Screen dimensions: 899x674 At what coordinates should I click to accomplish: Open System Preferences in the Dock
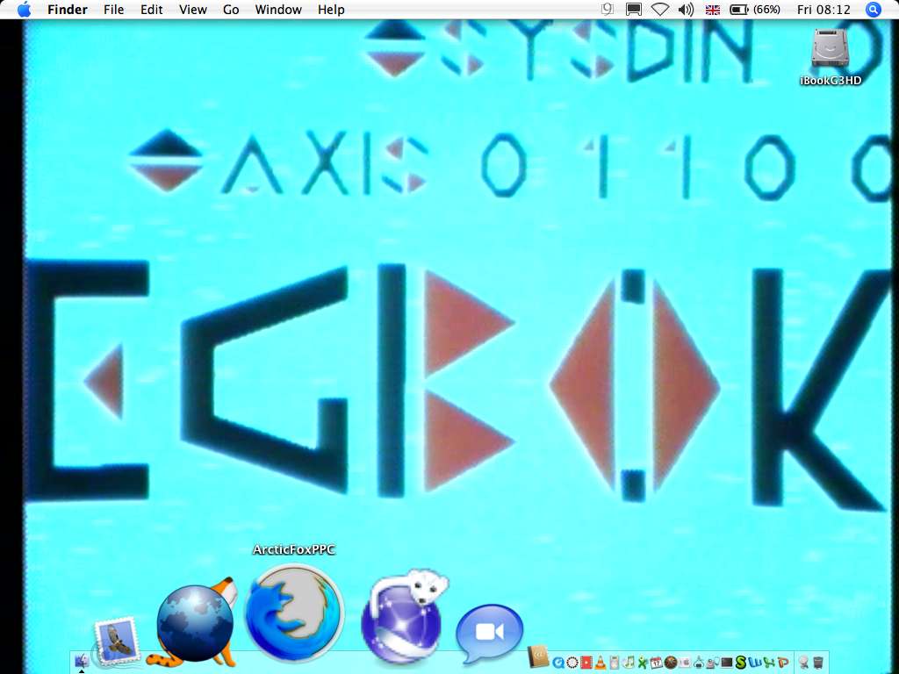[x=685, y=663]
